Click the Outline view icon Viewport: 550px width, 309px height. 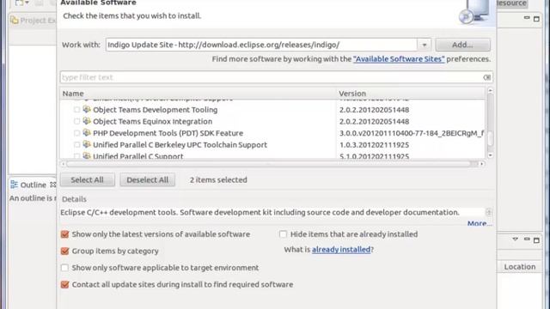(x=14, y=185)
